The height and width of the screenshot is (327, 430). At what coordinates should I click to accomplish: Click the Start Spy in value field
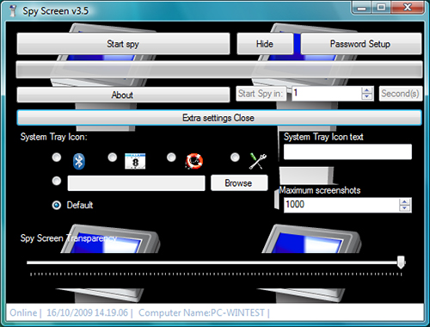click(327, 94)
